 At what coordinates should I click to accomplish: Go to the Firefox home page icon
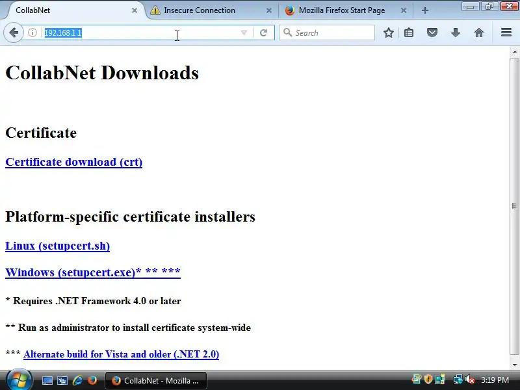point(479,32)
